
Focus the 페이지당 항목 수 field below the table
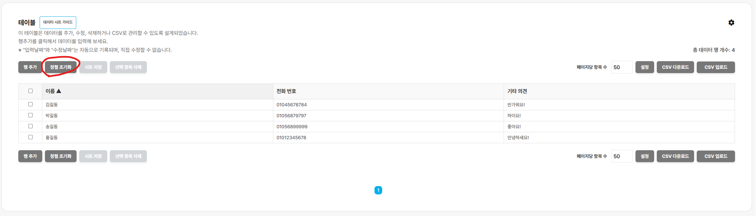coord(622,156)
